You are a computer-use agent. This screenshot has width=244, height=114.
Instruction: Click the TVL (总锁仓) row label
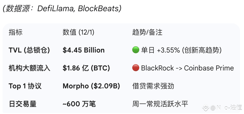29,50
